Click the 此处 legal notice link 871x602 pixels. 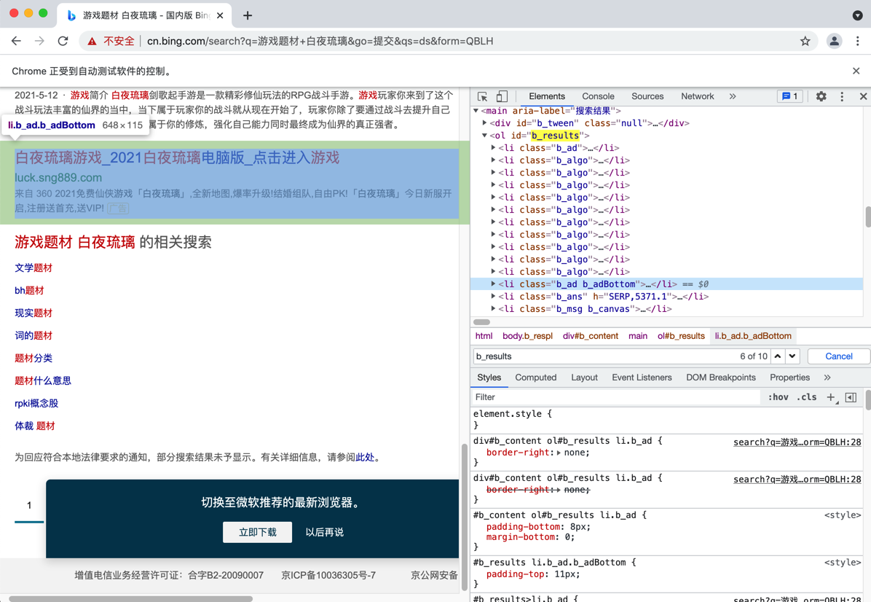(365, 457)
